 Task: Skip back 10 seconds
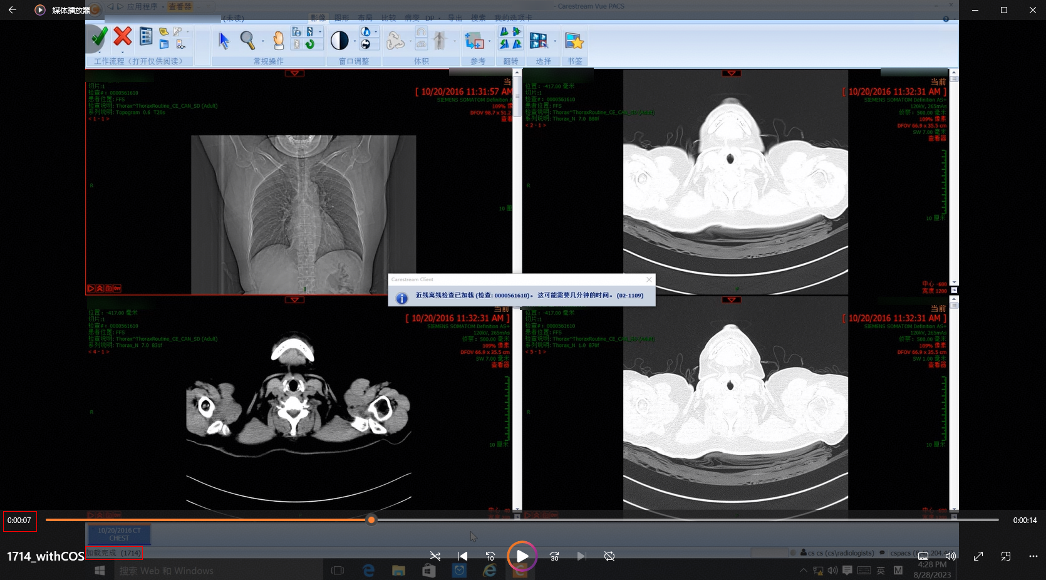tap(490, 556)
